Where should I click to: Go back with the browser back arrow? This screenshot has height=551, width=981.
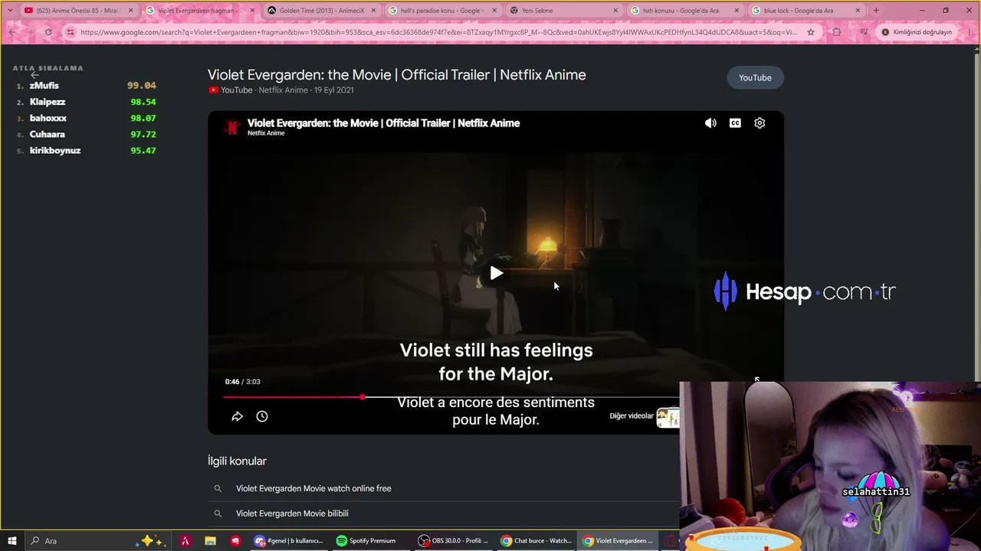click(x=12, y=32)
